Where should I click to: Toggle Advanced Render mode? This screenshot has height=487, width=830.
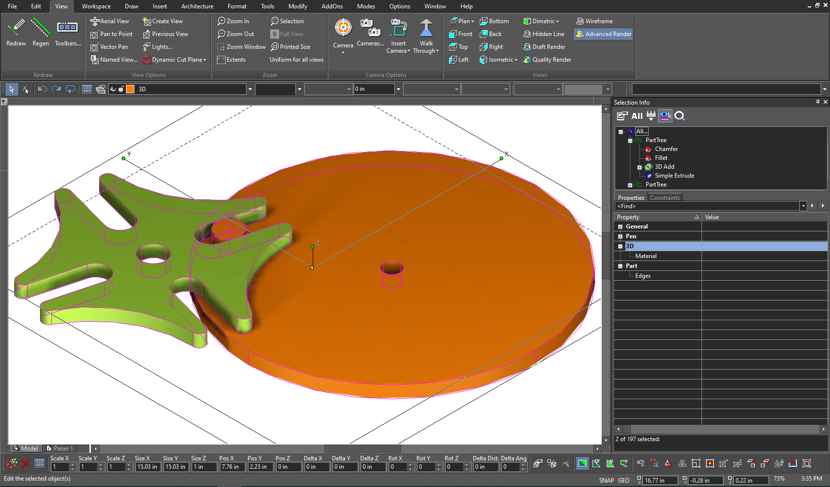(603, 34)
